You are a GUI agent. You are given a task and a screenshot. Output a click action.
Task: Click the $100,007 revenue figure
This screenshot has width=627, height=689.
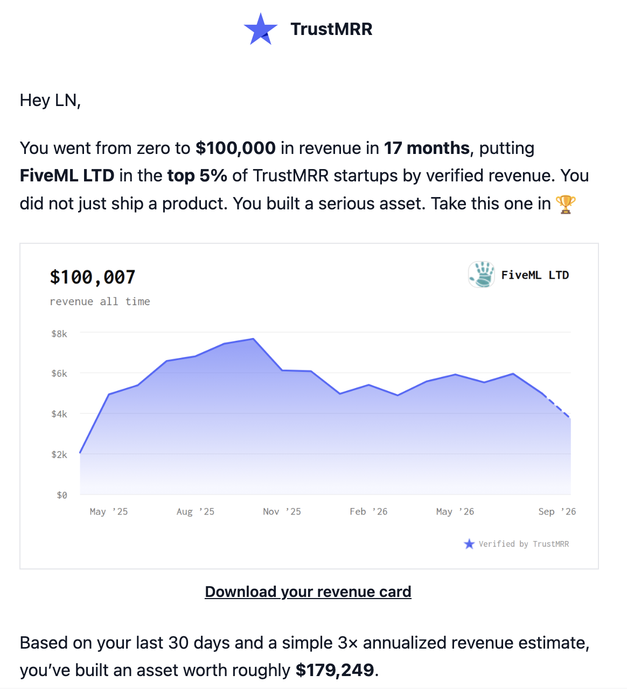tap(93, 277)
